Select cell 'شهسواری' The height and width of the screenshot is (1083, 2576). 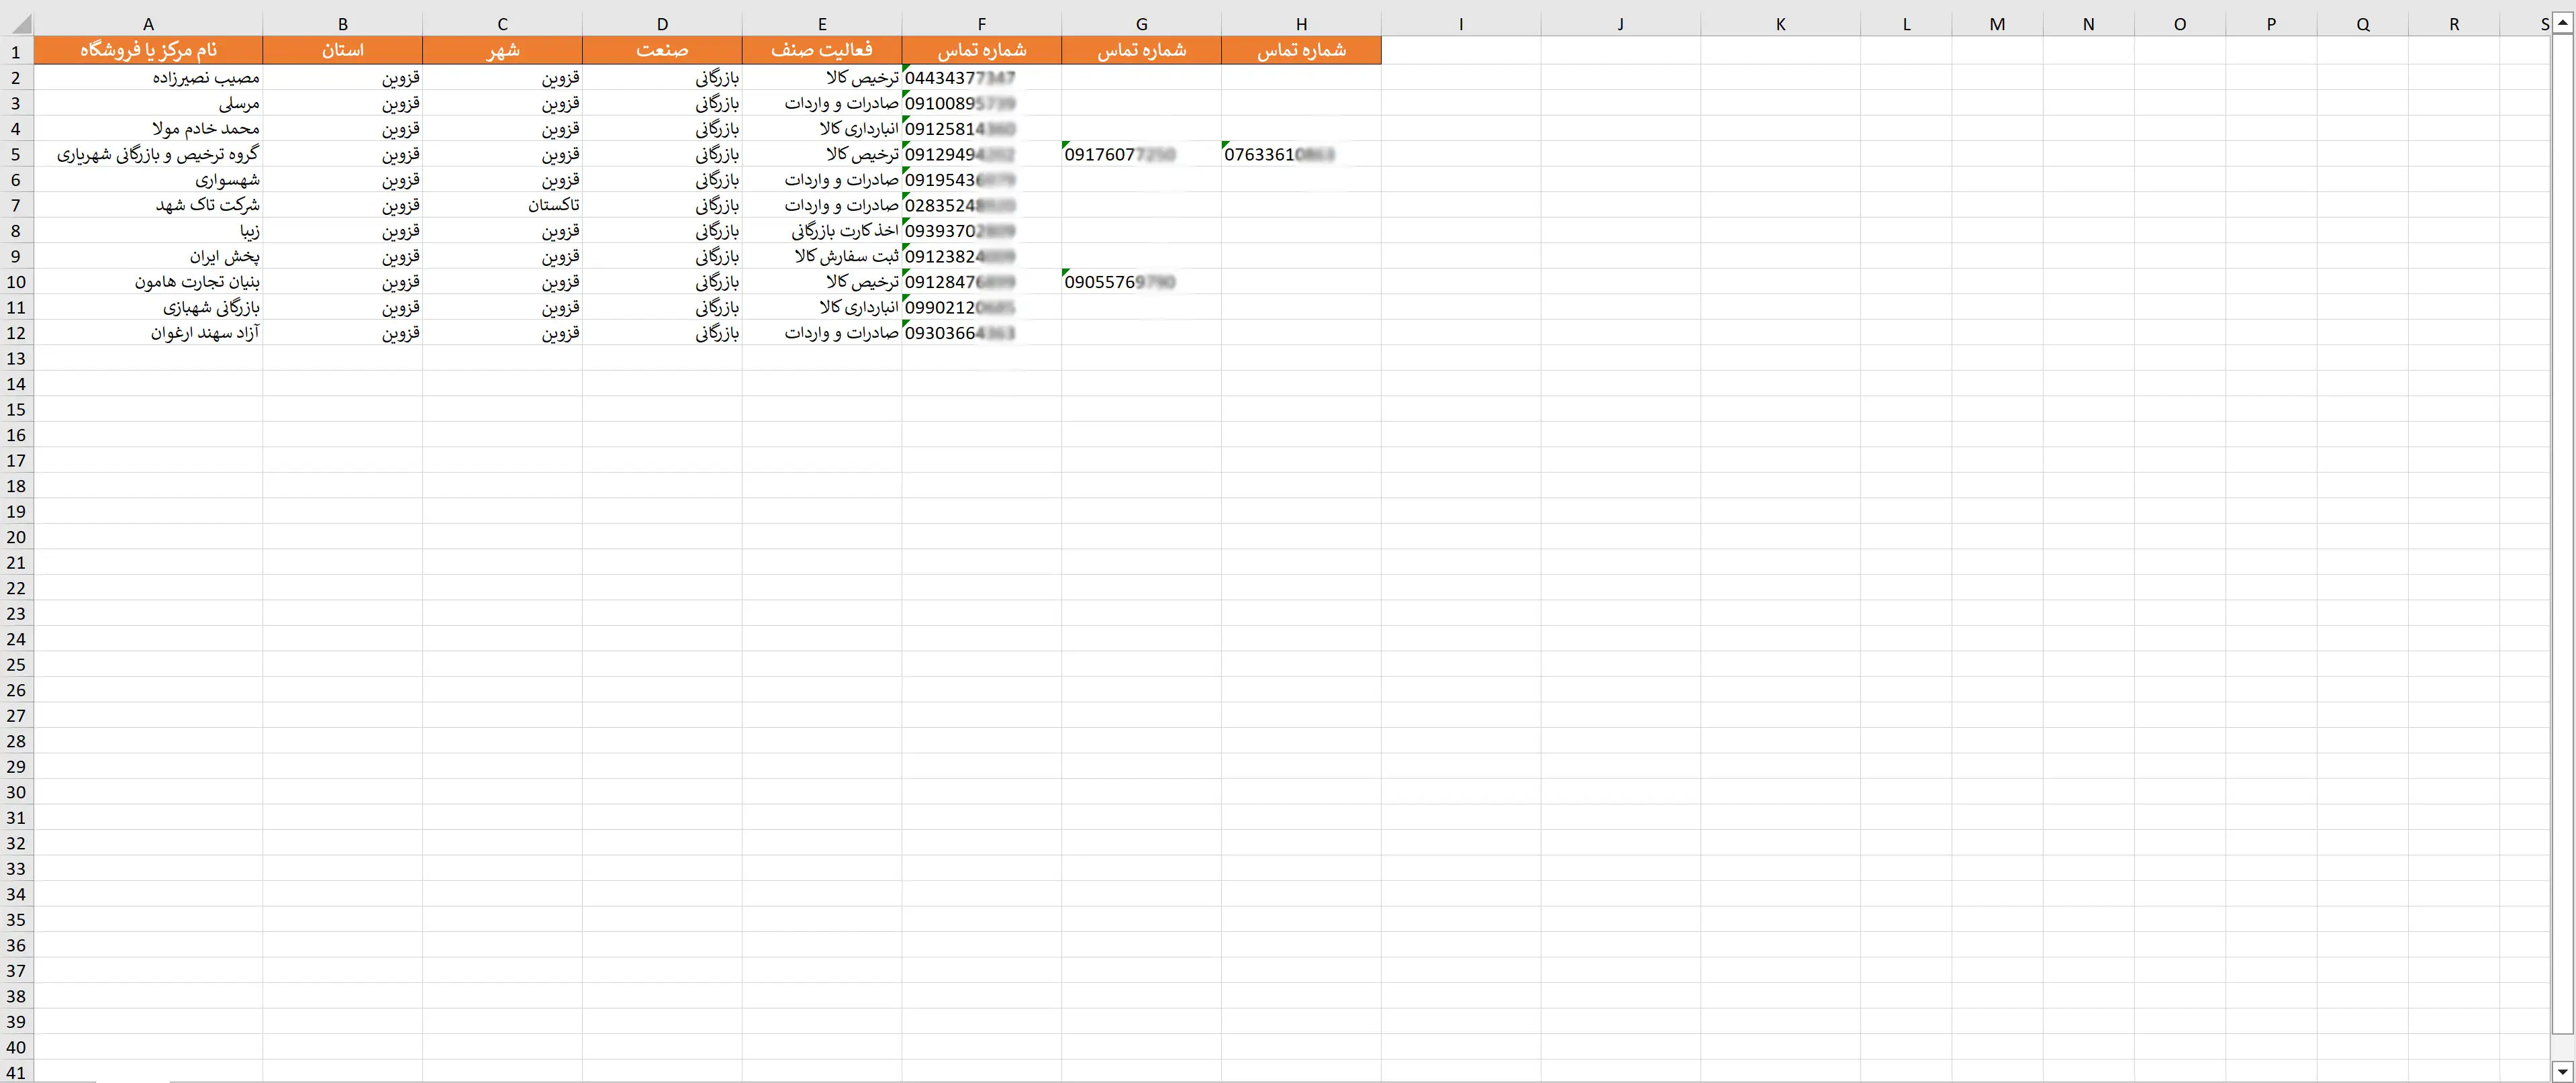pyautogui.click(x=148, y=179)
